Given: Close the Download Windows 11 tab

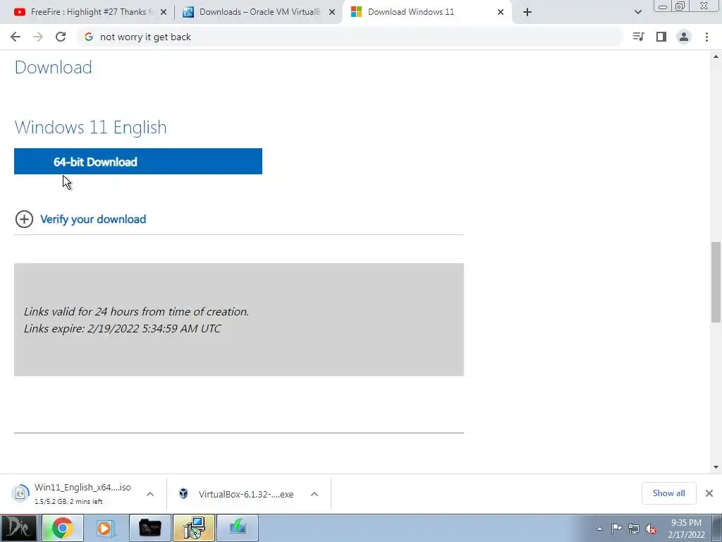Looking at the screenshot, I should 501,13.
